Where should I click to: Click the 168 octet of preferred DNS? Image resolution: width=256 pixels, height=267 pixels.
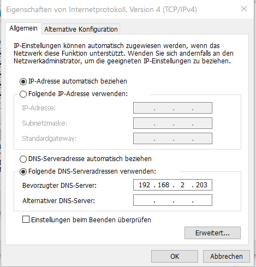164,185
